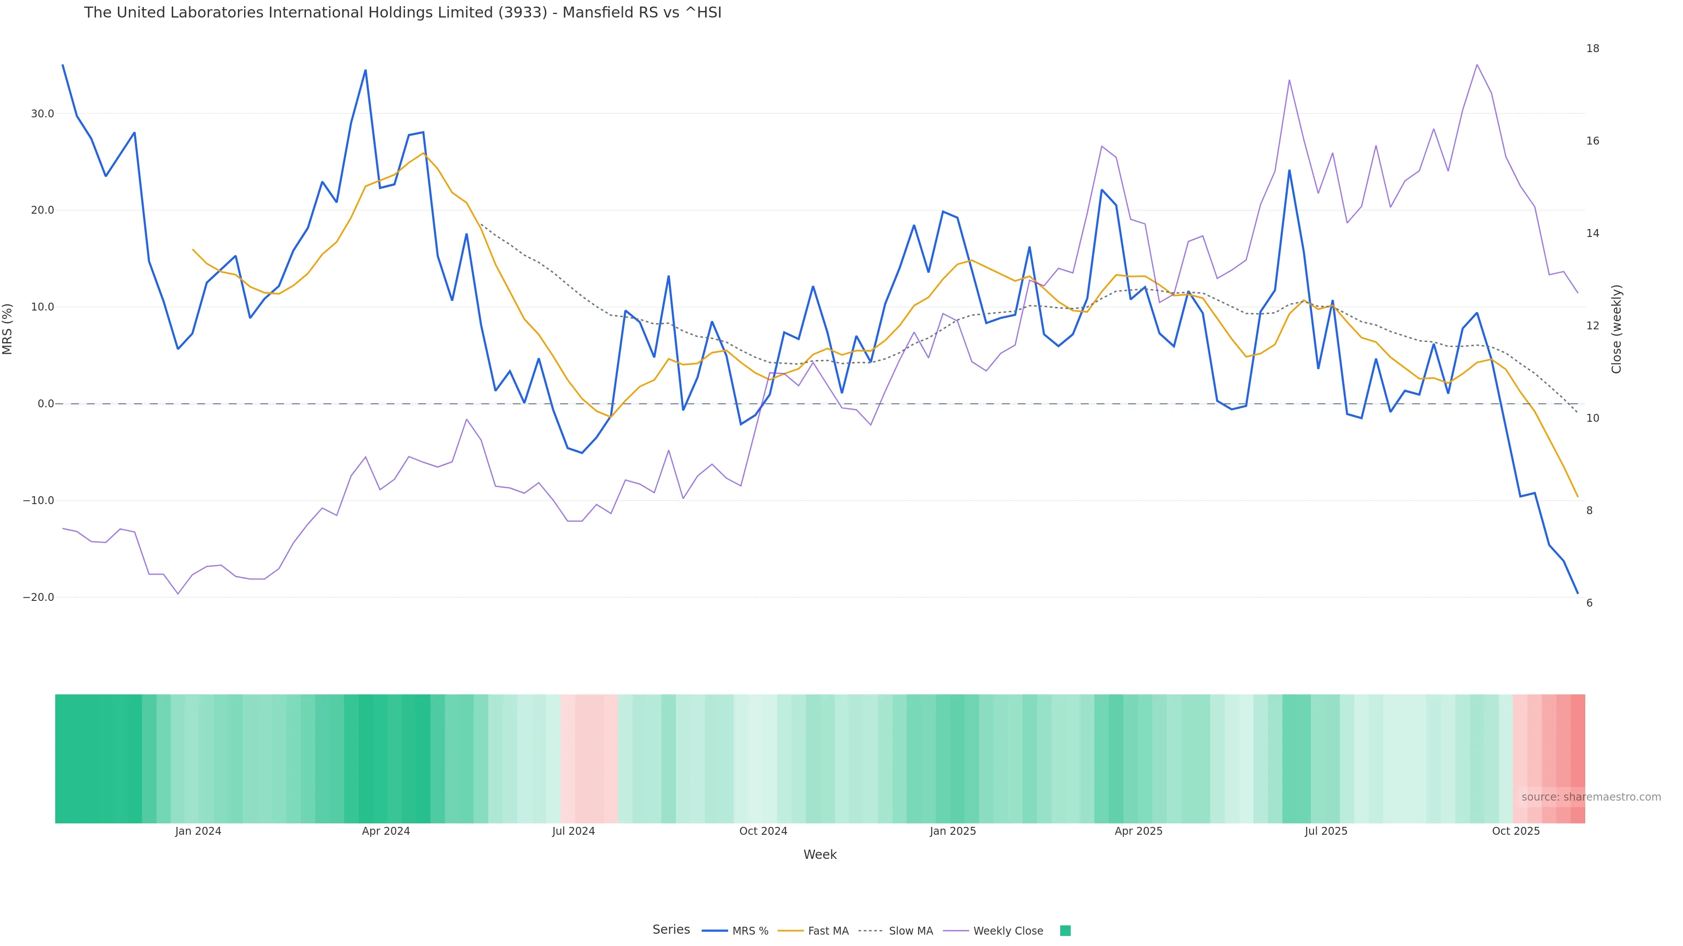Click the Apr 2025 x-axis label
The height and width of the screenshot is (946, 1683).
tap(1138, 831)
